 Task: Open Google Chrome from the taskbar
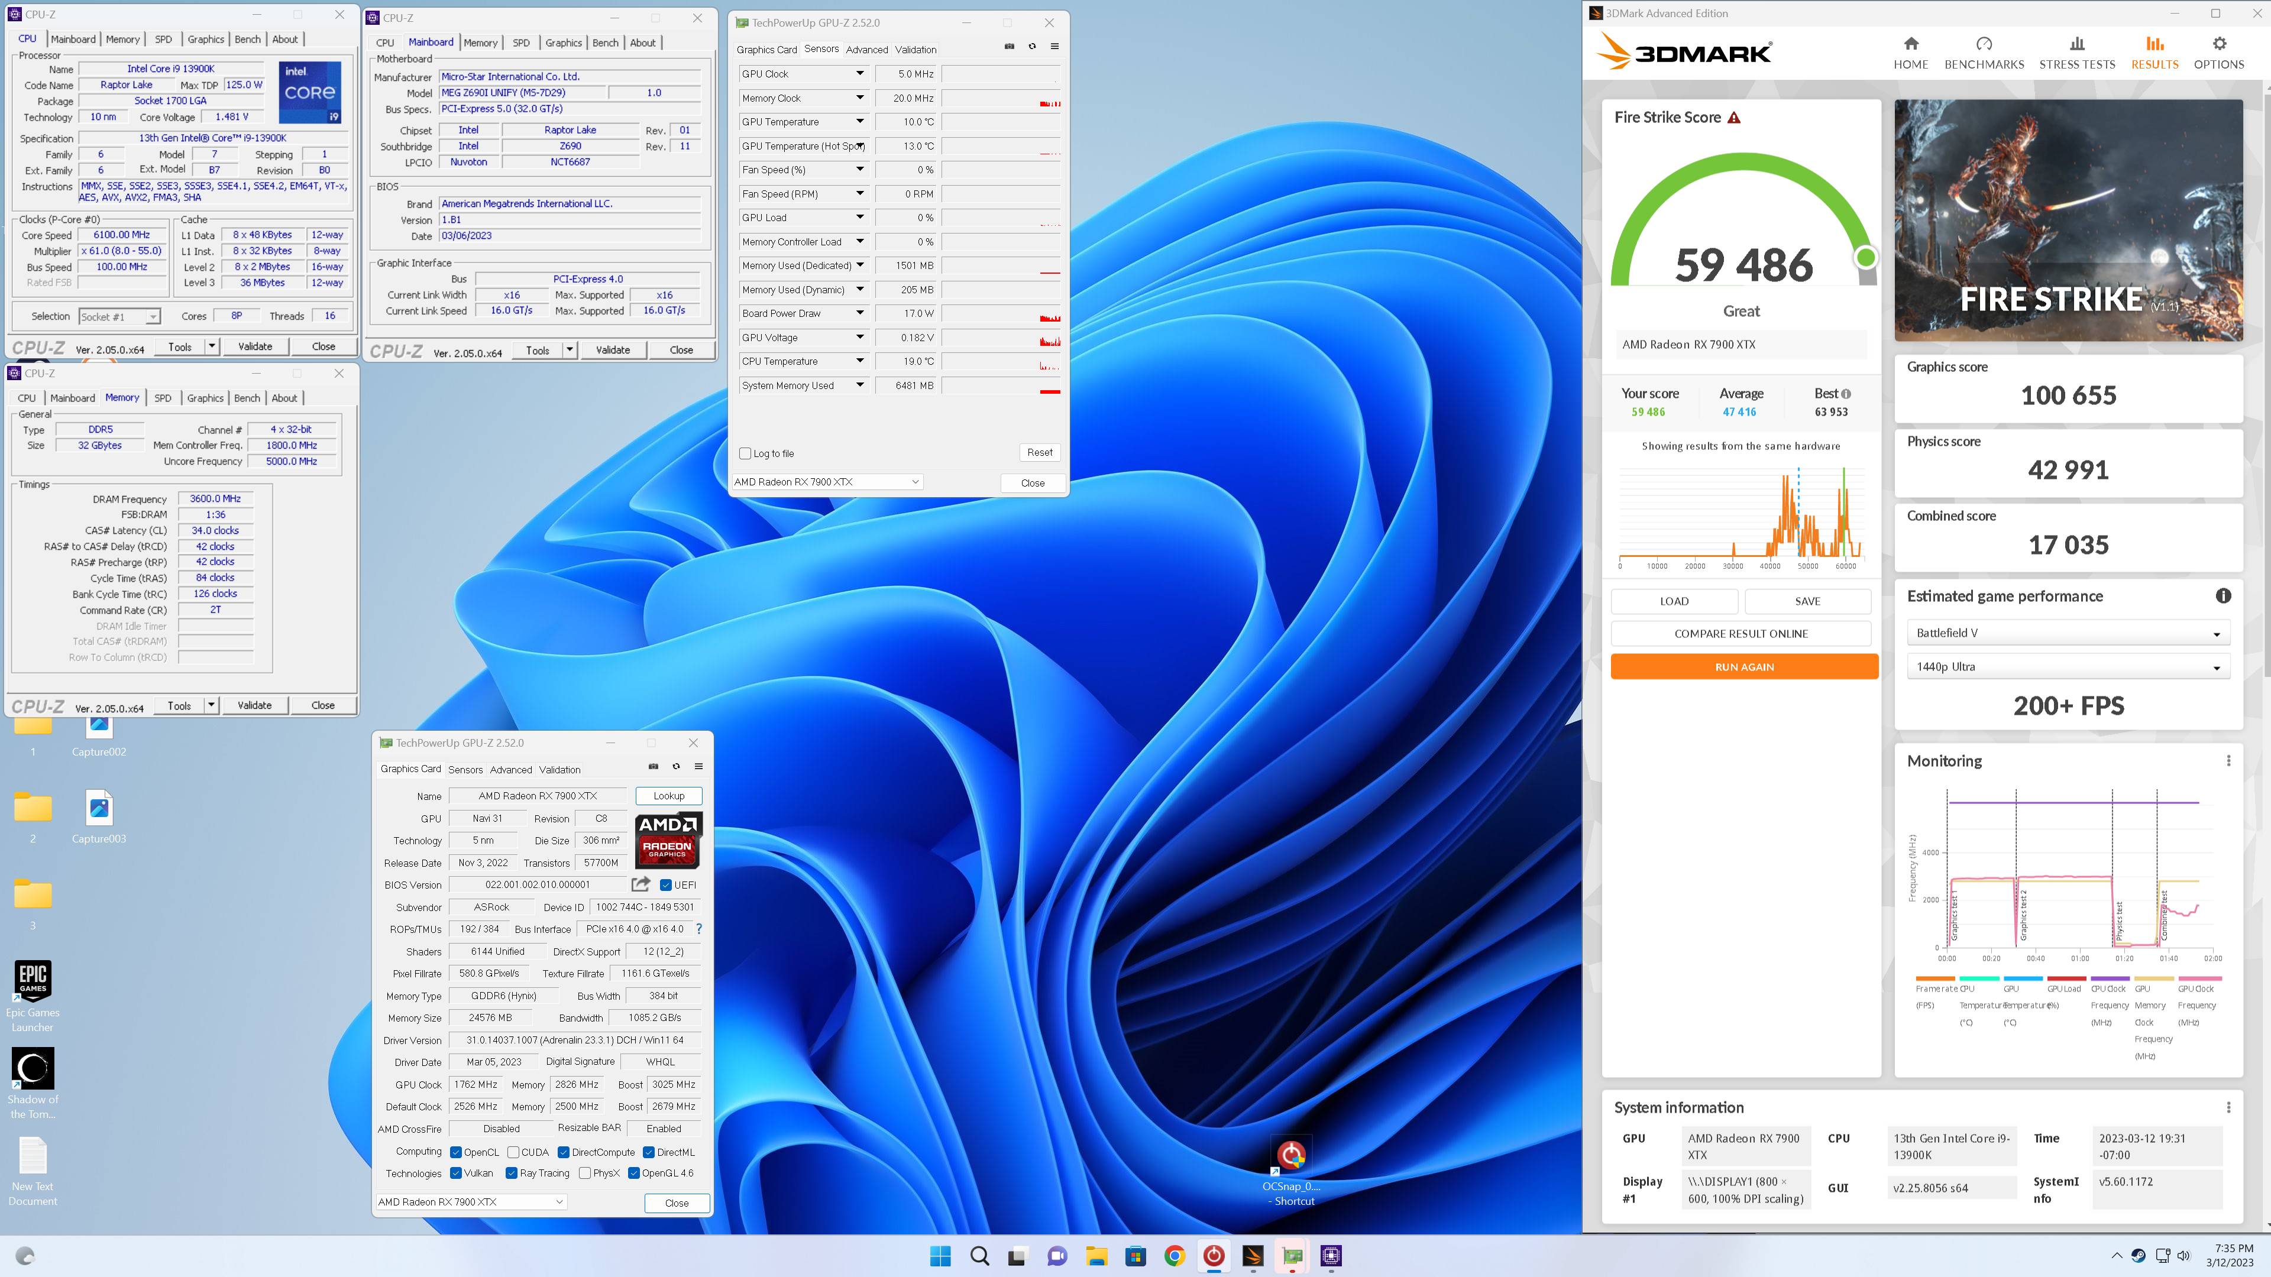coord(1175,1256)
